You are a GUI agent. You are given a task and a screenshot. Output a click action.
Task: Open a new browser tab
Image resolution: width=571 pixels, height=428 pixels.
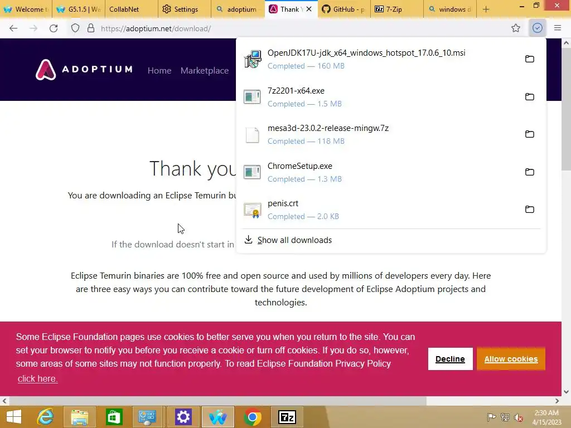coord(486,9)
